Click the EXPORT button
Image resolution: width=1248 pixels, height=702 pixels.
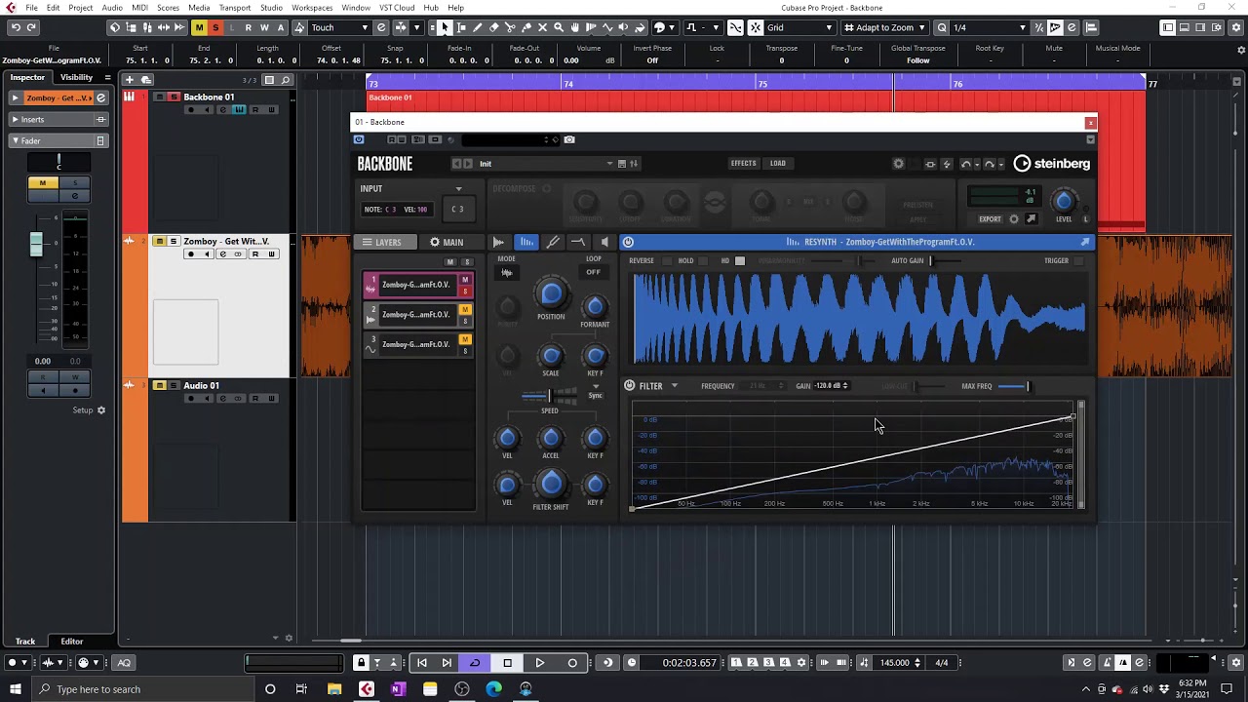pos(990,219)
